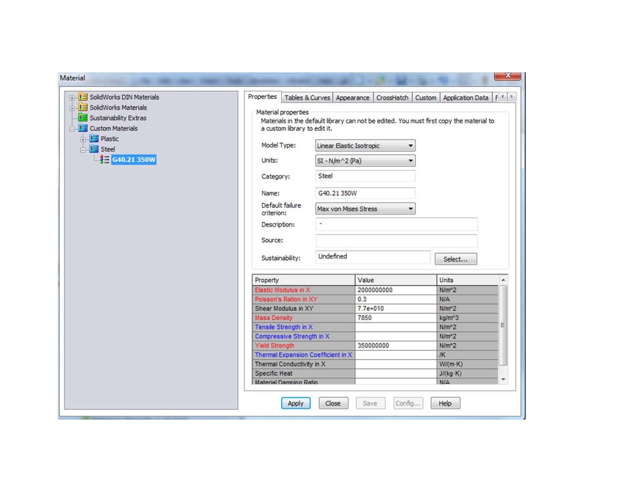Click the Name input field
The height and width of the screenshot is (492, 638).
[x=366, y=193]
